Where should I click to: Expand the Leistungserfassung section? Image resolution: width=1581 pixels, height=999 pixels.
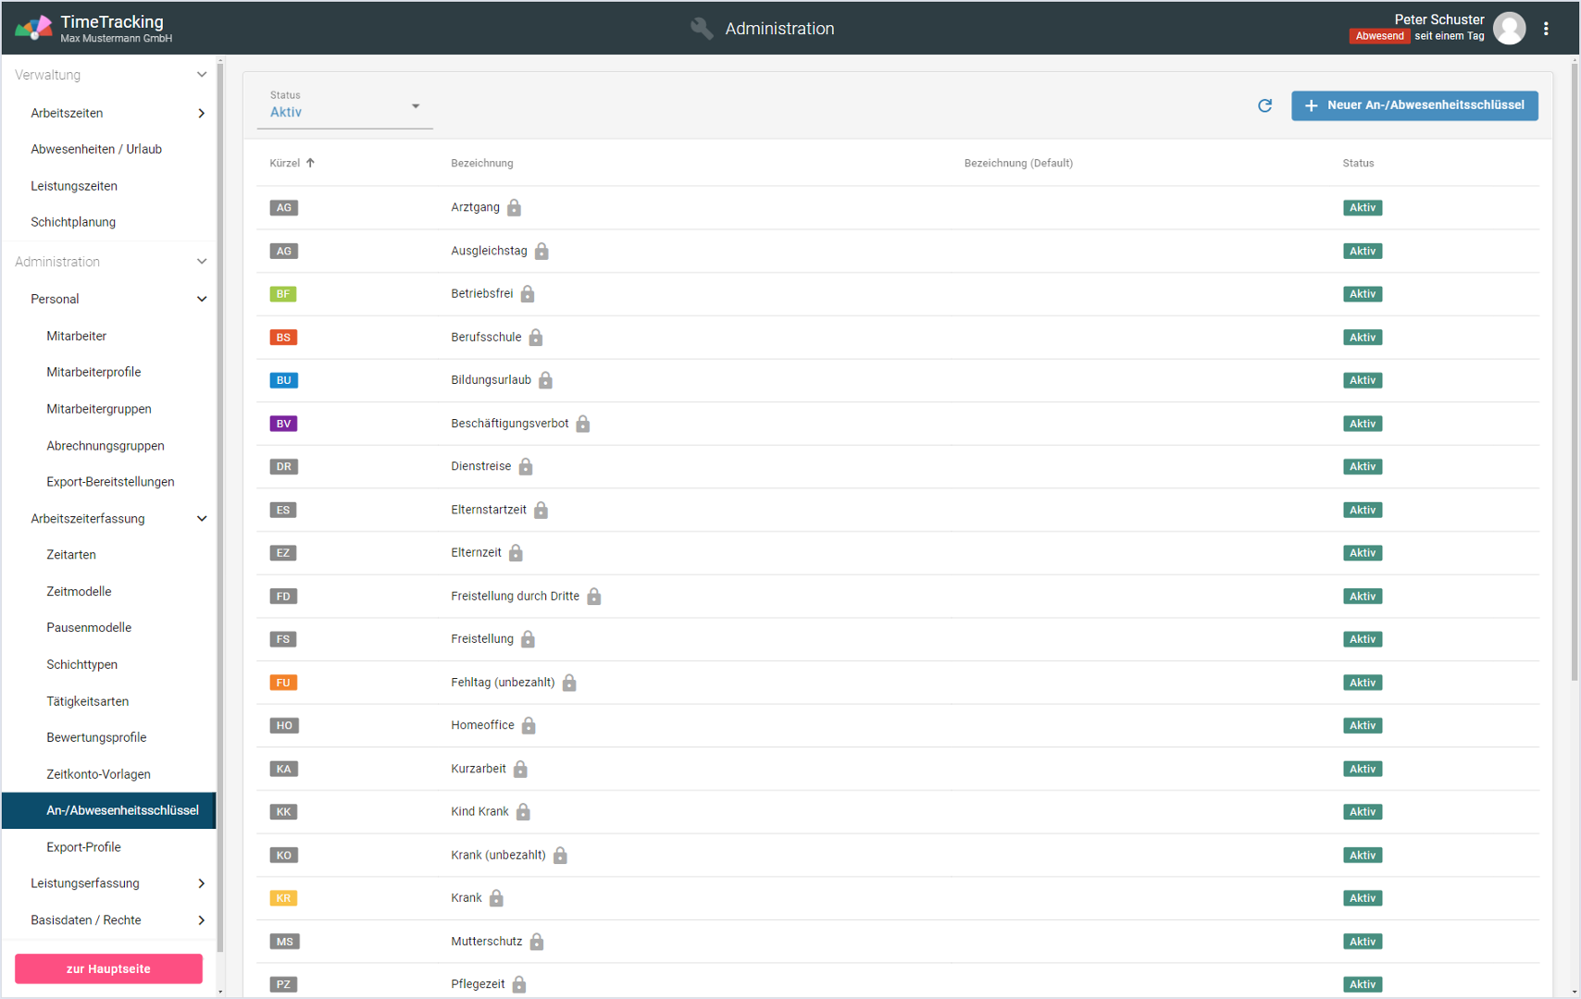201,883
